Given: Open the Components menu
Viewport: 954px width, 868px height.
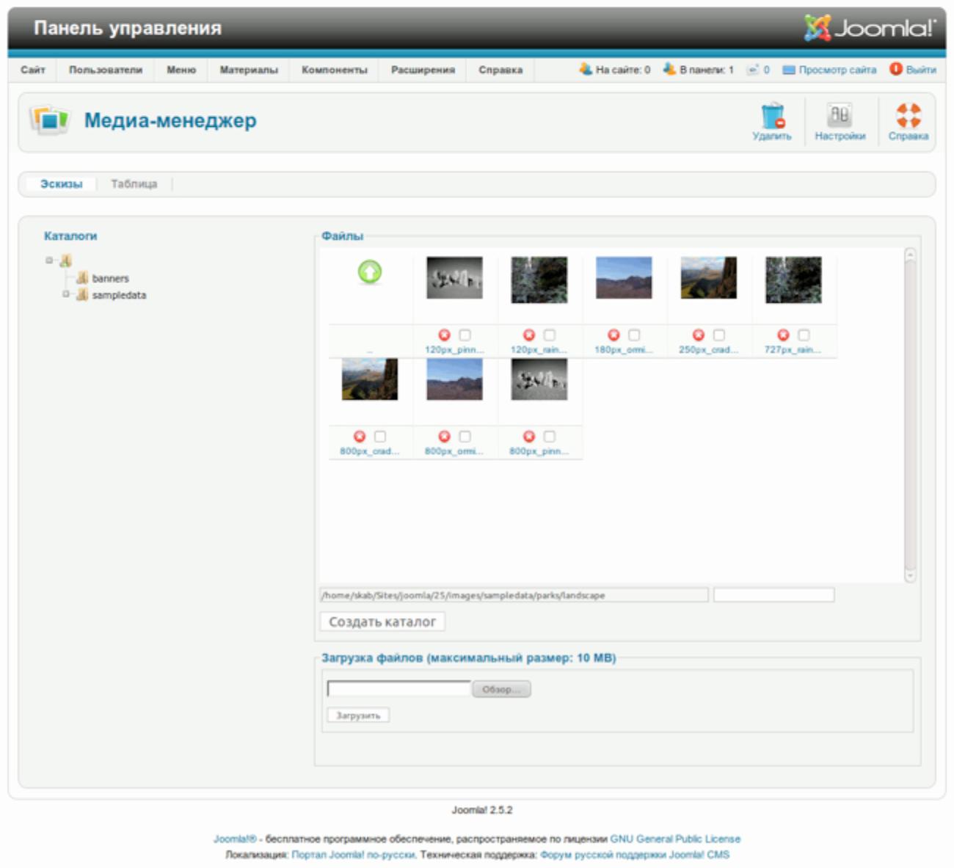Looking at the screenshot, I should (x=334, y=70).
